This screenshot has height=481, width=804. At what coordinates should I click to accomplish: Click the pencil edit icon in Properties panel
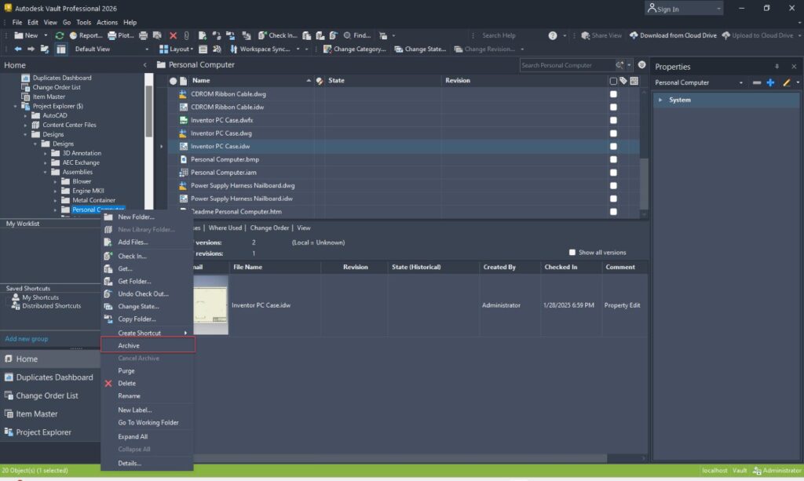787,82
